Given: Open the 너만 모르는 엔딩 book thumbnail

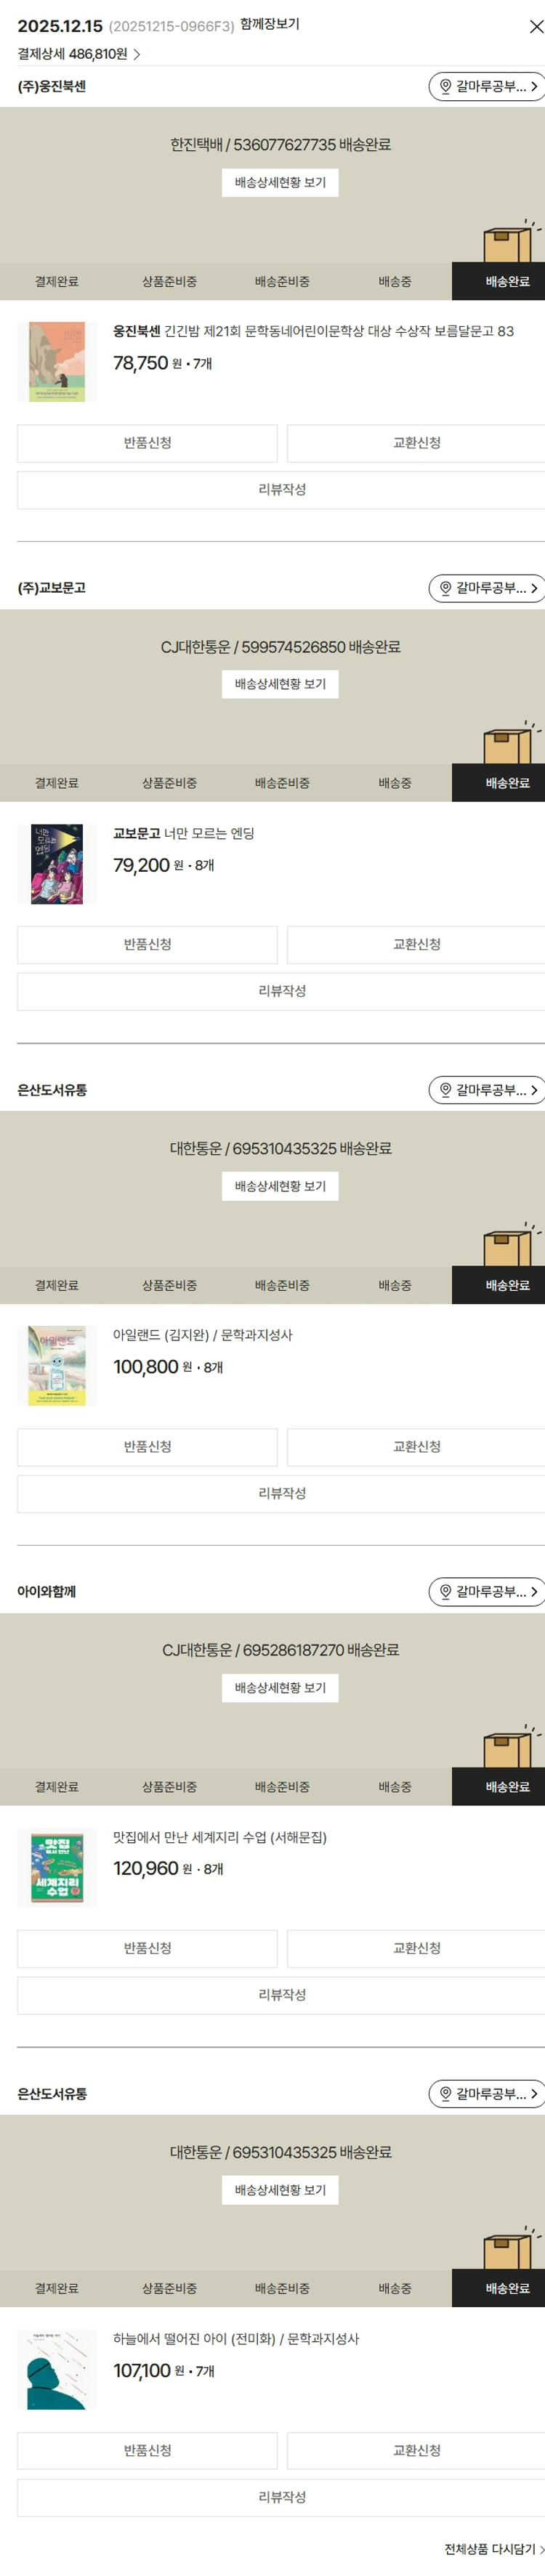Looking at the screenshot, I should coord(57,864).
